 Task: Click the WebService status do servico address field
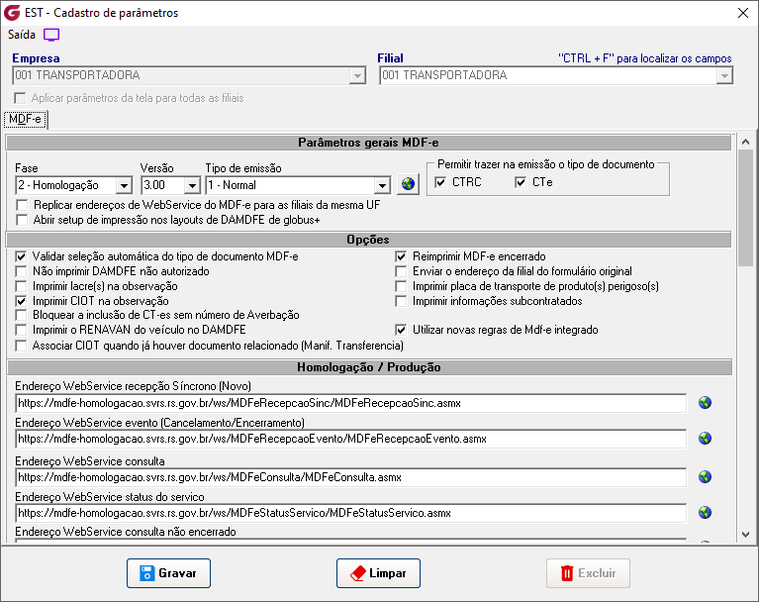pyautogui.click(x=351, y=513)
